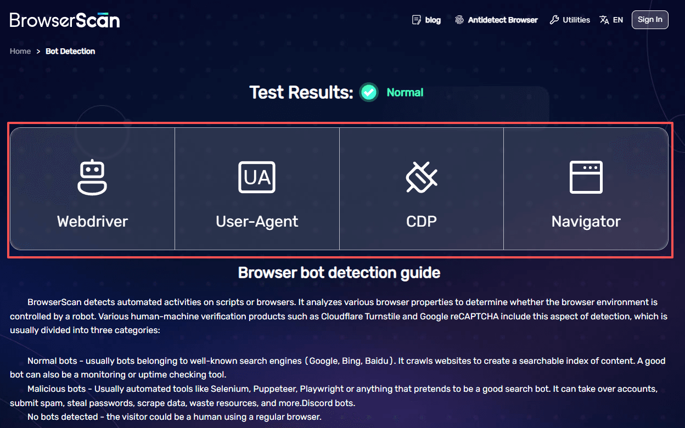This screenshot has height=428, width=685.
Task: Go to the Home breadcrumb link
Action: pos(20,51)
